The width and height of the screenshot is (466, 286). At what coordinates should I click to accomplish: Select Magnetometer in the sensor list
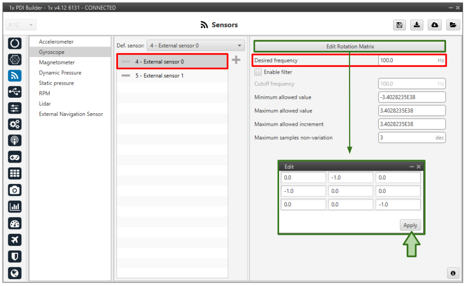click(57, 62)
